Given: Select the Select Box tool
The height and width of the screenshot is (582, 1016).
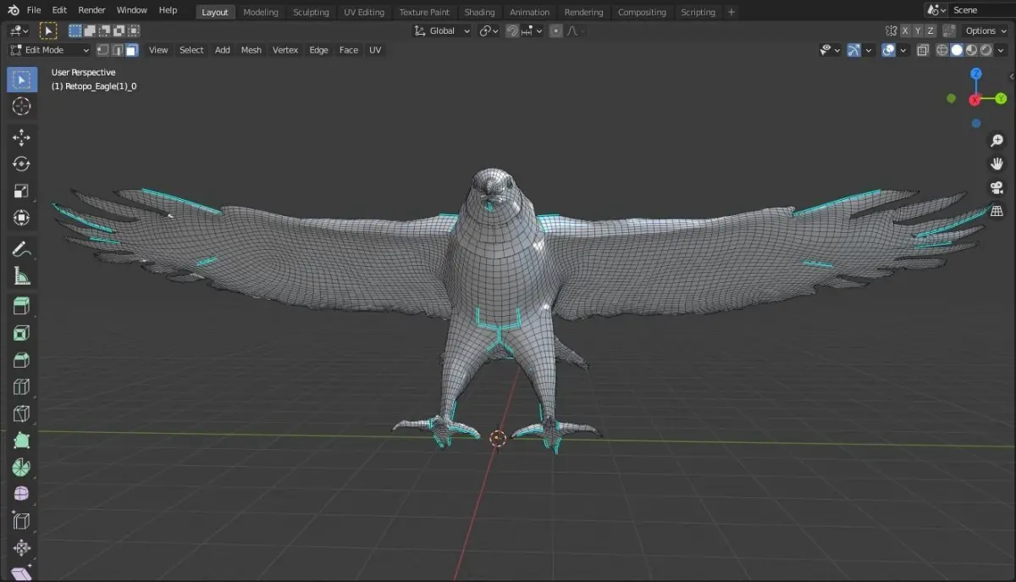Looking at the screenshot, I should [x=22, y=80].
